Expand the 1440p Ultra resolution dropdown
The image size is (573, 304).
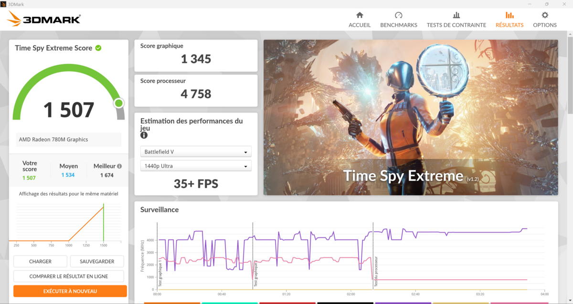(196, 166)
